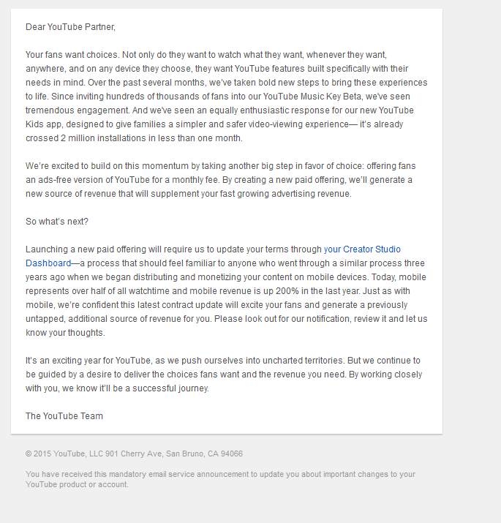Click the 'Dear YouTube Partner,' greeting

point(70,27)
